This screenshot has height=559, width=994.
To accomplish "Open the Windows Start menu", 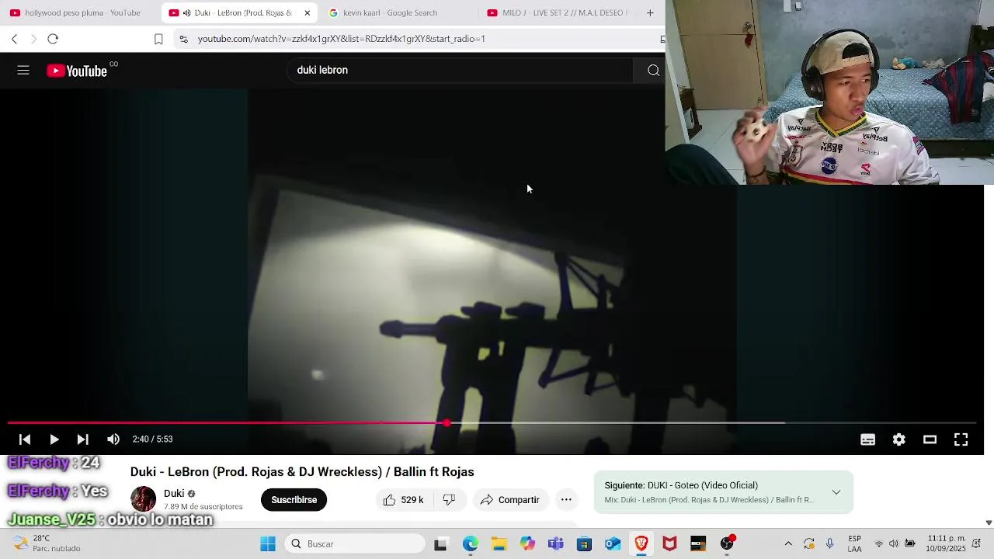I will tap(268, 544).
